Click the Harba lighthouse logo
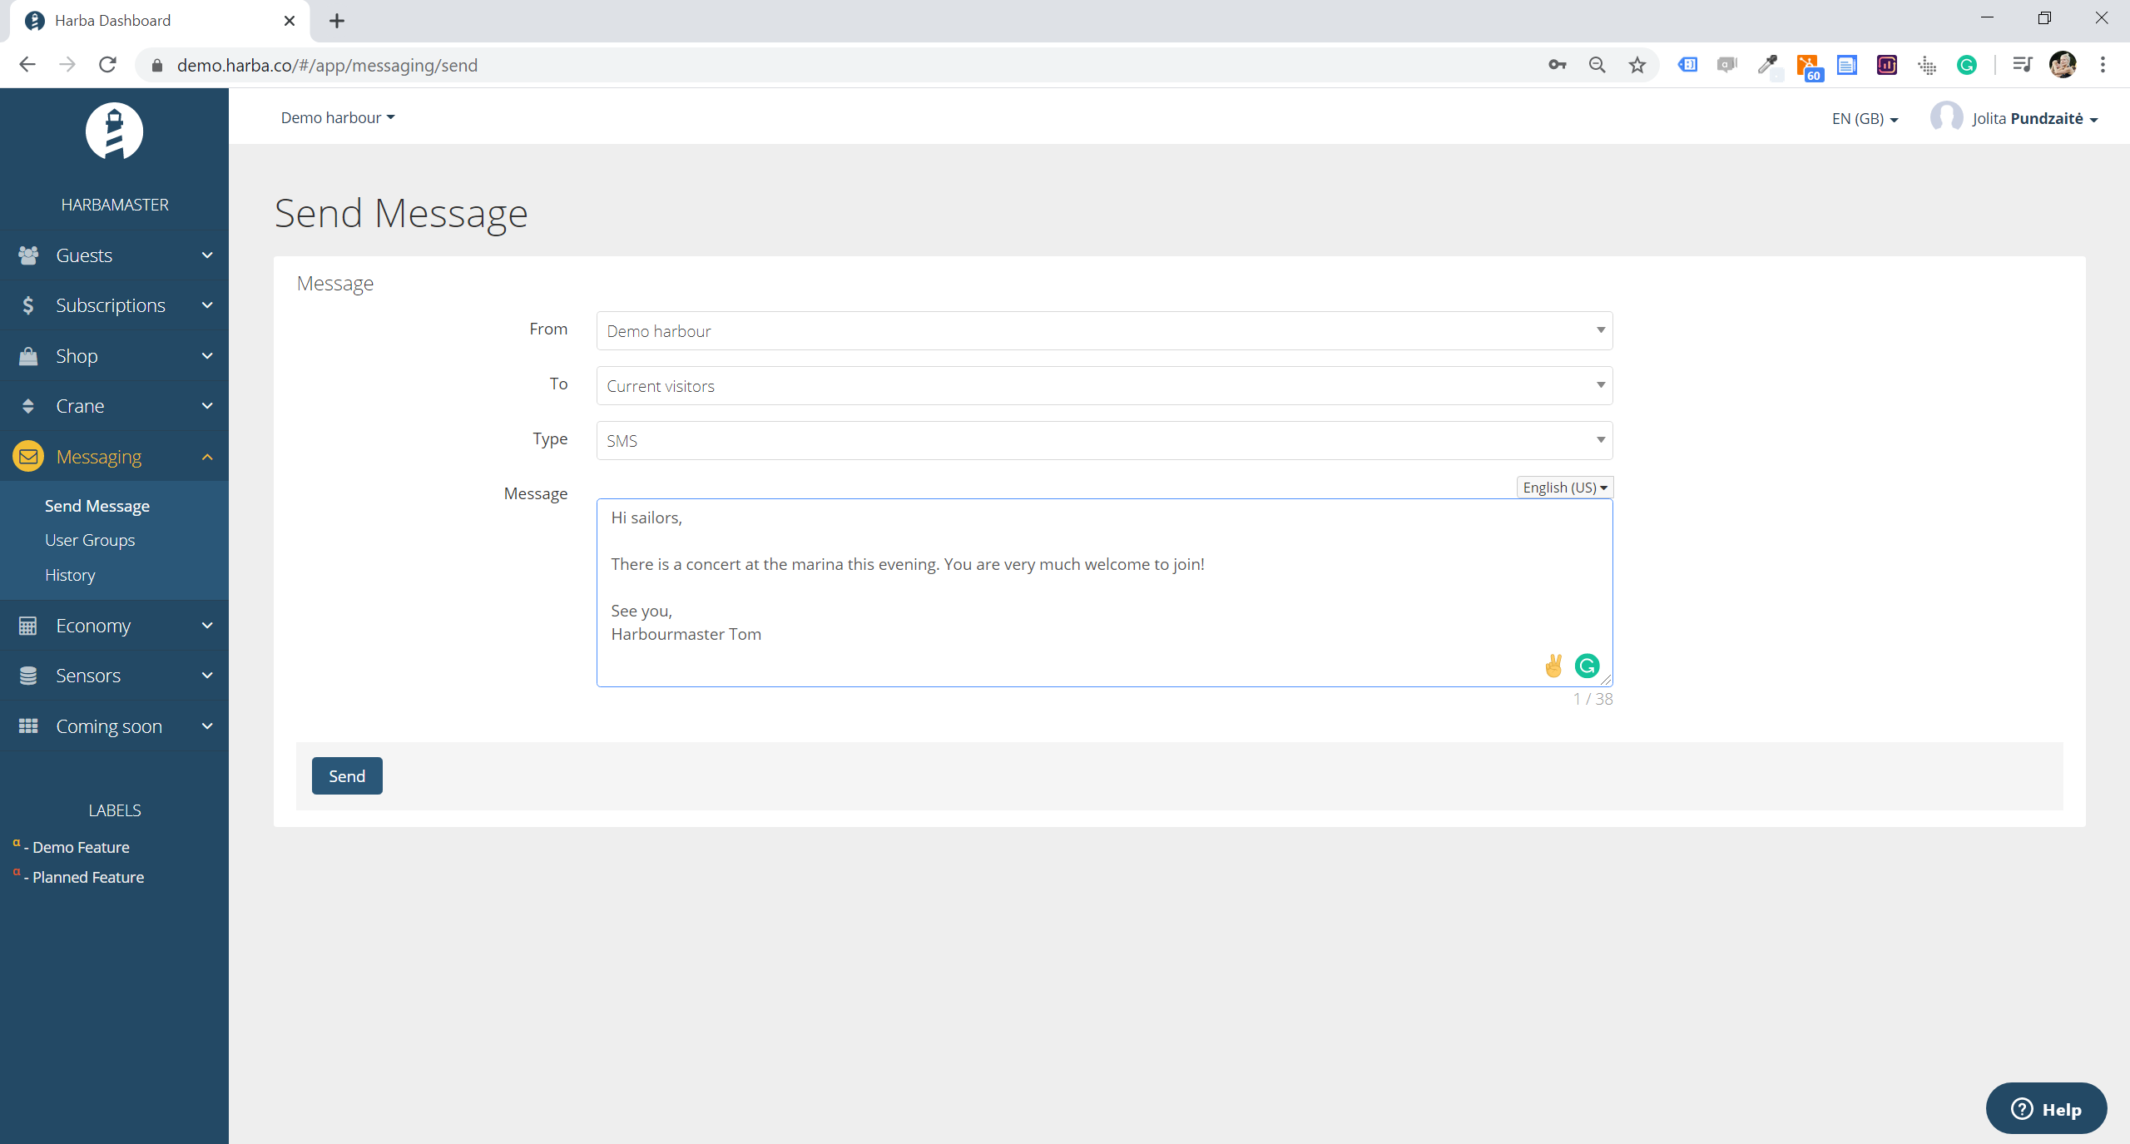Screen dimensions: 2130x1144 [x=114, y=131]
